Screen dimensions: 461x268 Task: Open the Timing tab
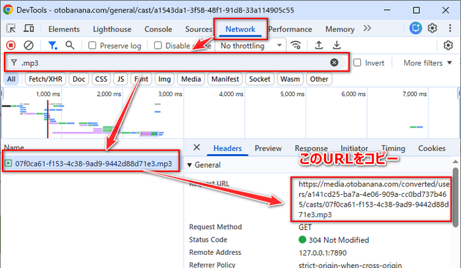pos(393,148)
